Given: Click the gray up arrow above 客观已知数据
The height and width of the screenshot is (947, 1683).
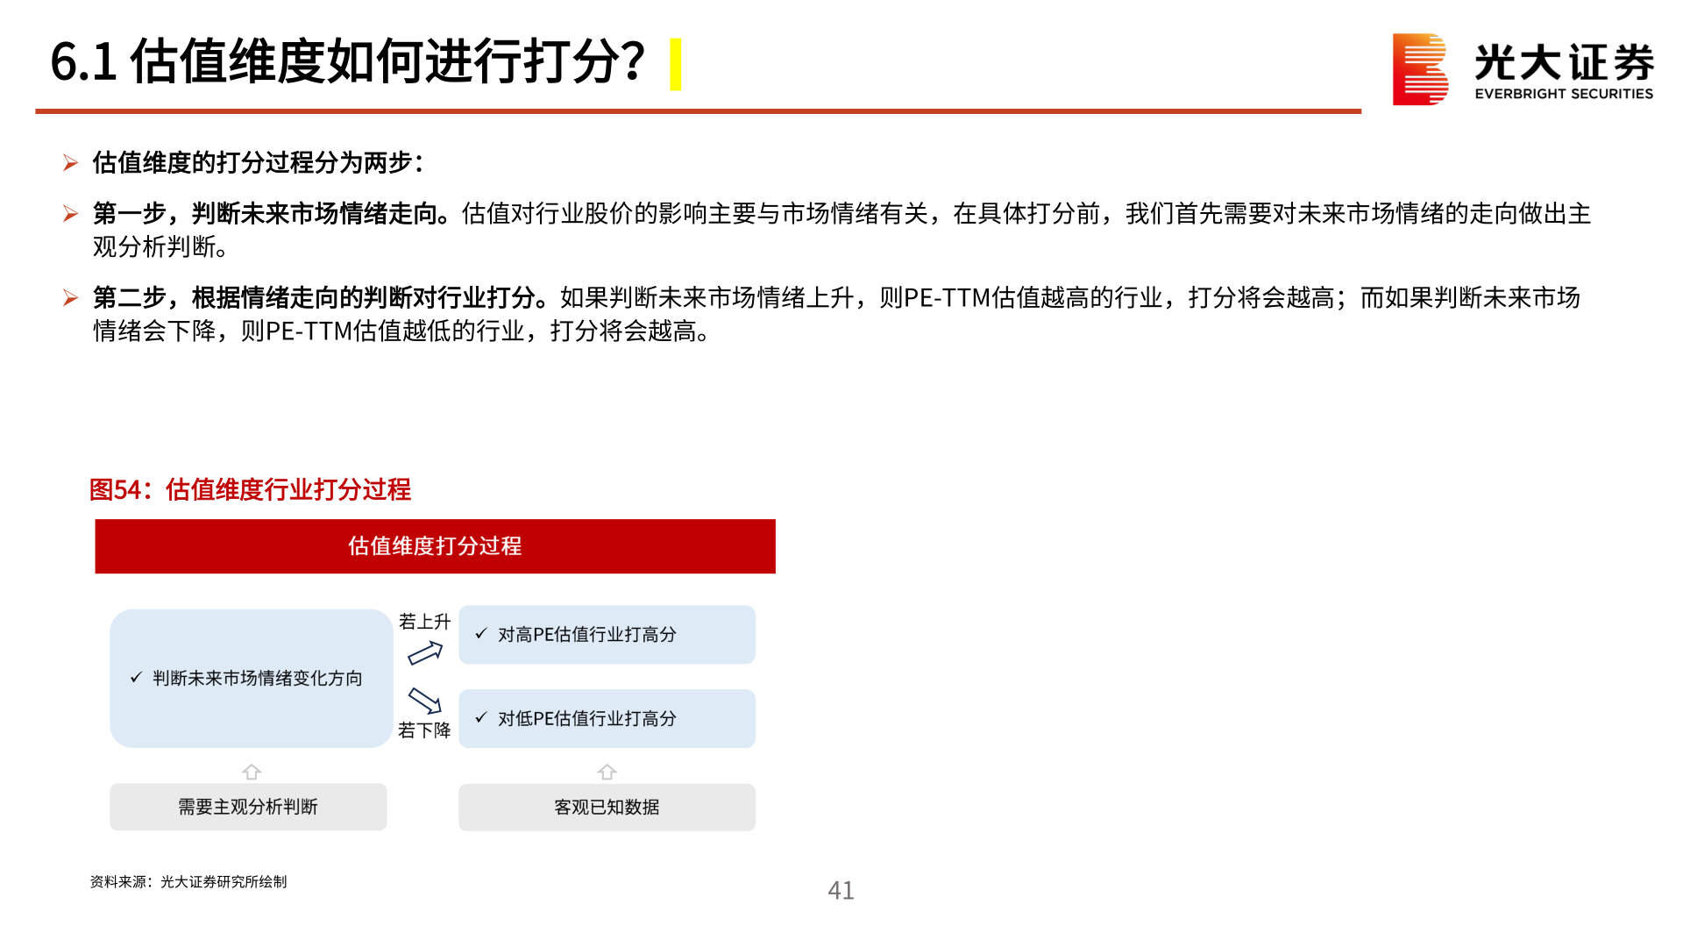Looking at the screenshot, I should [x=607, y=773].
